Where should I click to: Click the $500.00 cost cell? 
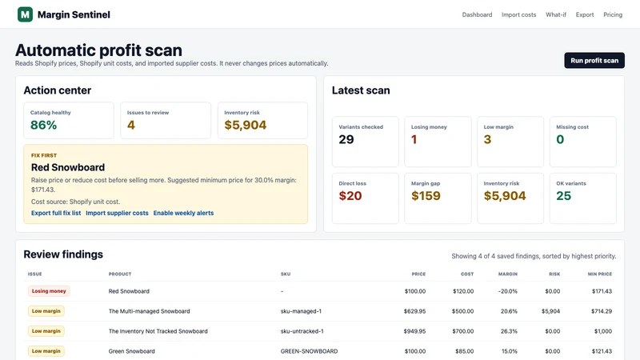pyautogui.click(x=463, y=311)
